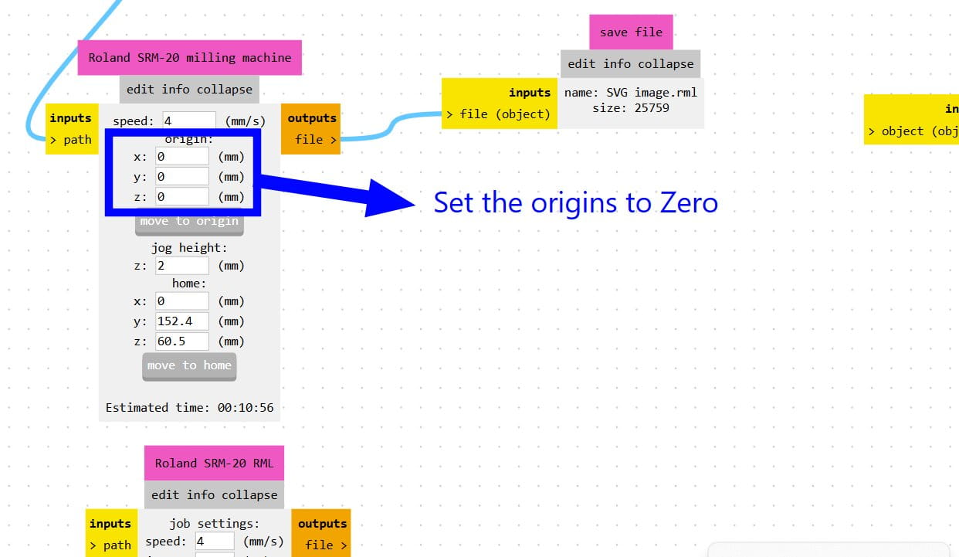
Task: Select the Roland SRM-20 RML module title
Action: [x=214, y=464]
